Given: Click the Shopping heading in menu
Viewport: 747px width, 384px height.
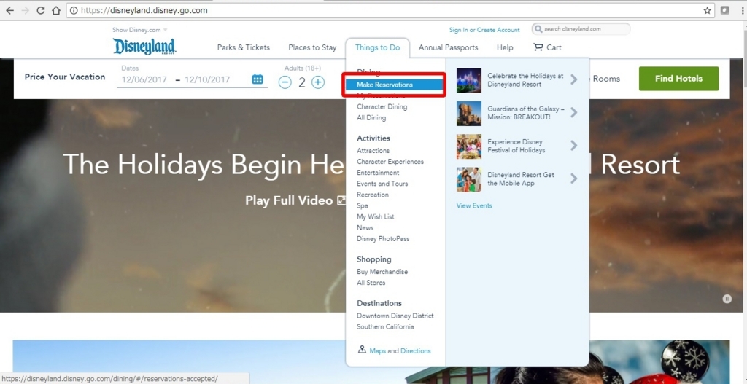Looking at the screenshot, I should point(374,259).
